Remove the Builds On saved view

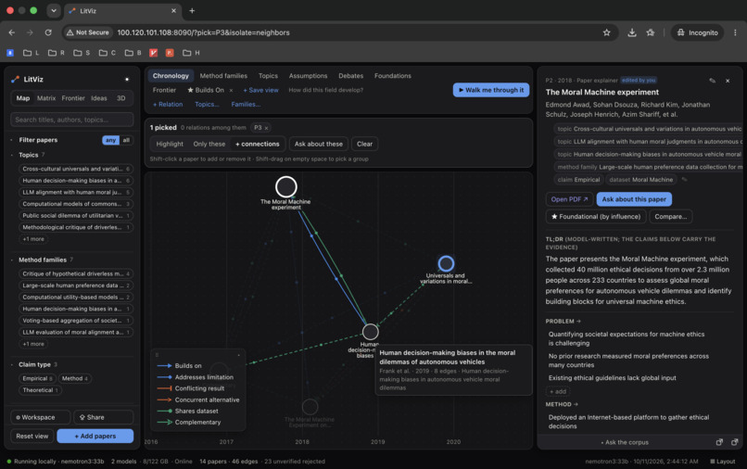(231, 90)
